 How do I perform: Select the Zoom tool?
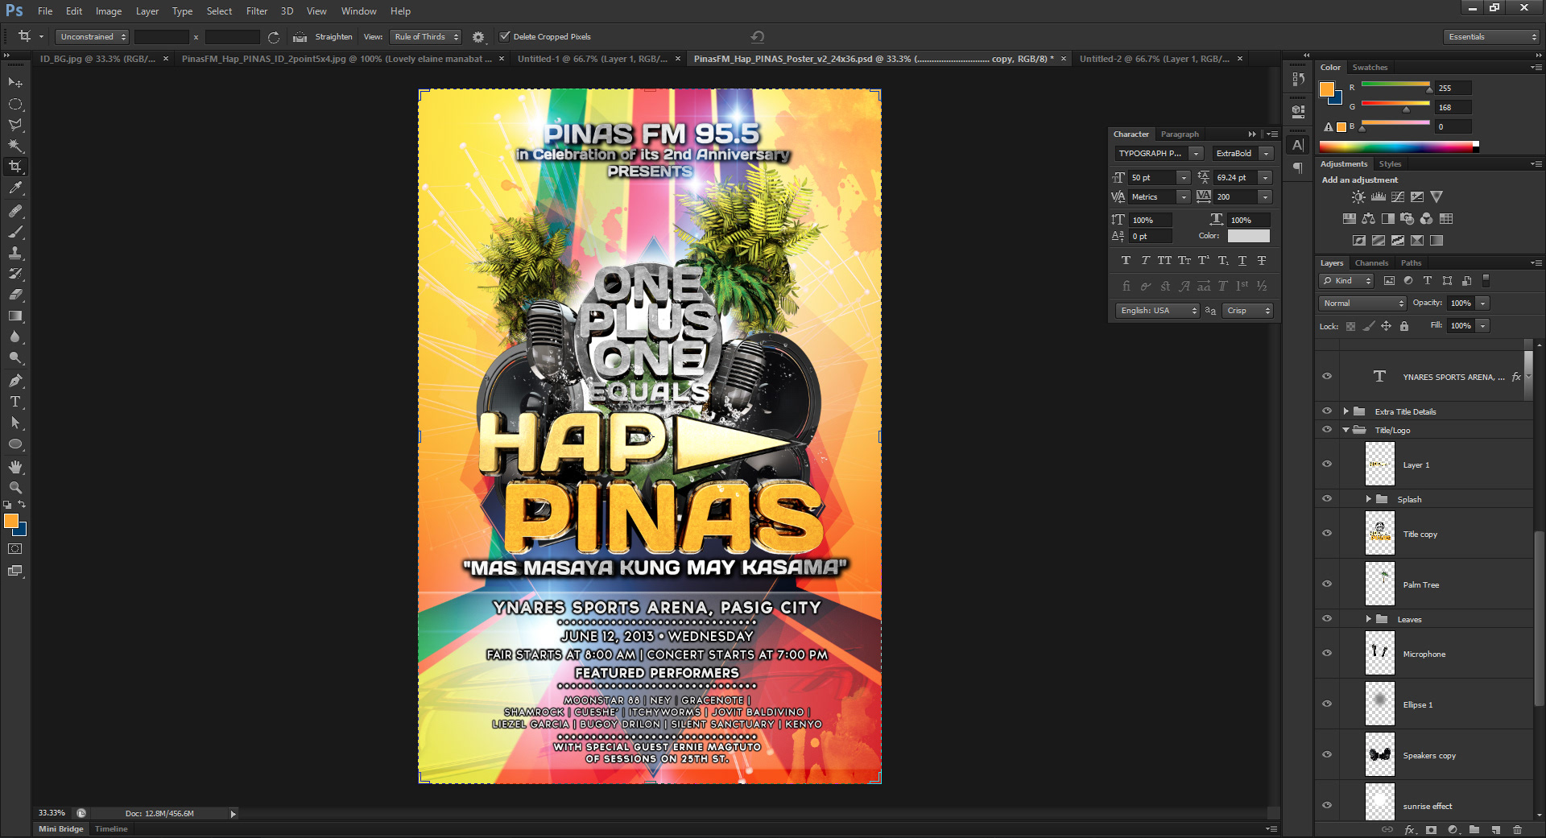tap(15, 488)
